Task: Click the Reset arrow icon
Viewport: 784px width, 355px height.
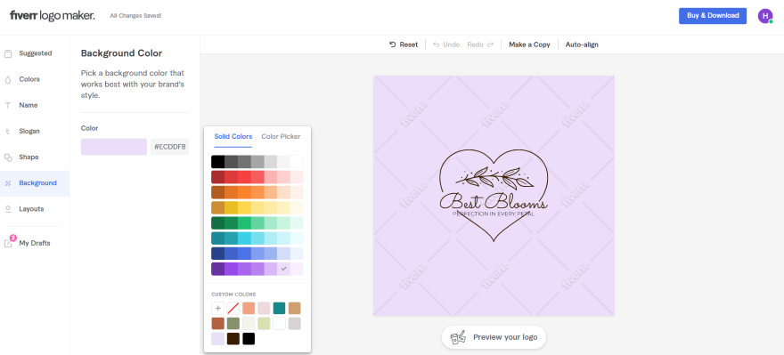Action: click(x=393, y=44)
